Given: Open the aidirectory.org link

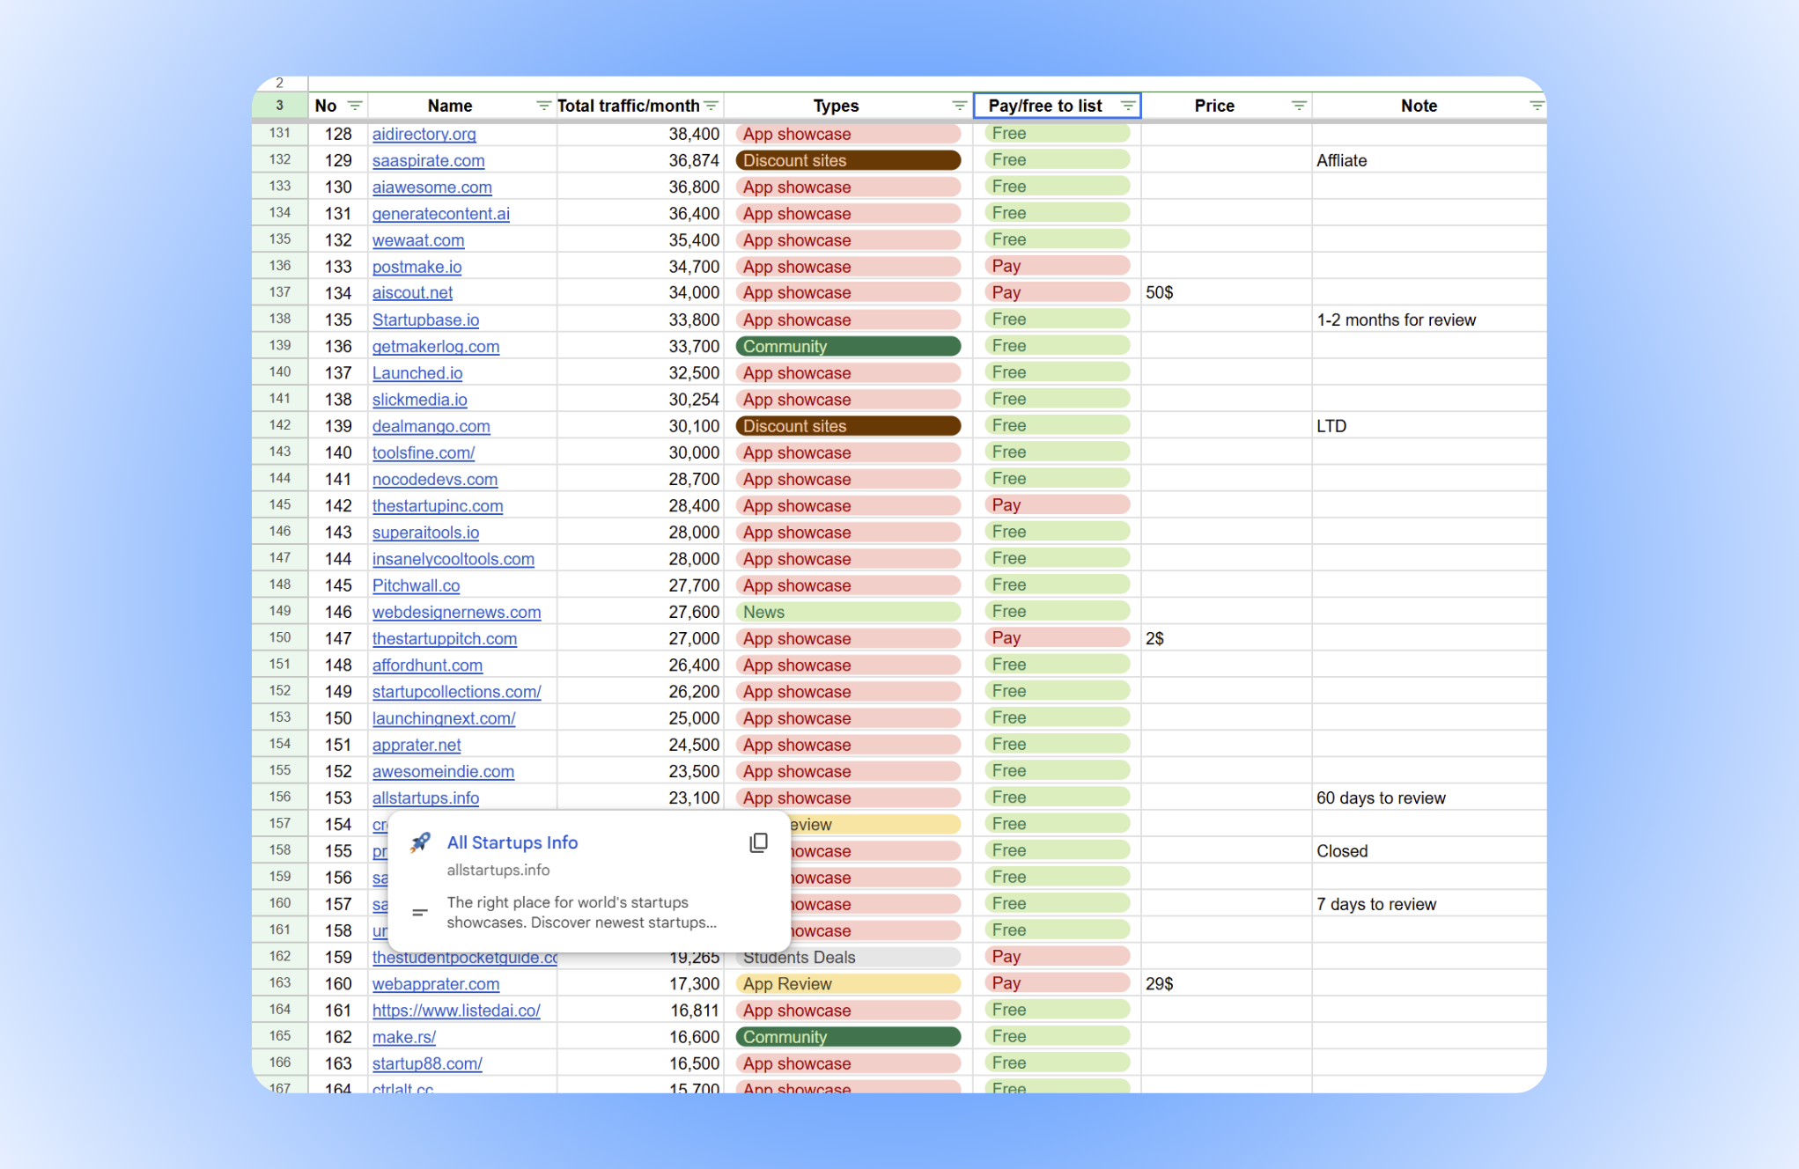Looking at the screenshot, I should (x=424, y=134).
